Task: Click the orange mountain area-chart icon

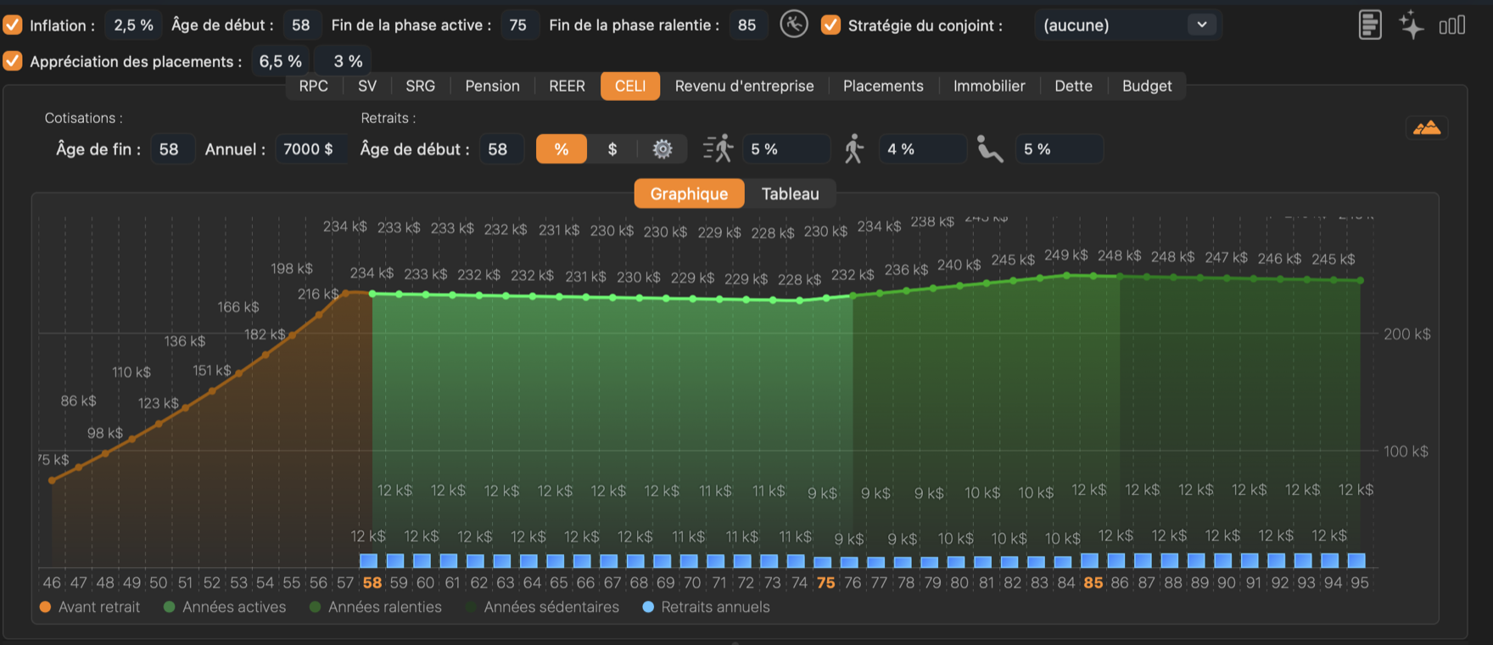Action: pyautogui.click(x=1427, y=128)
